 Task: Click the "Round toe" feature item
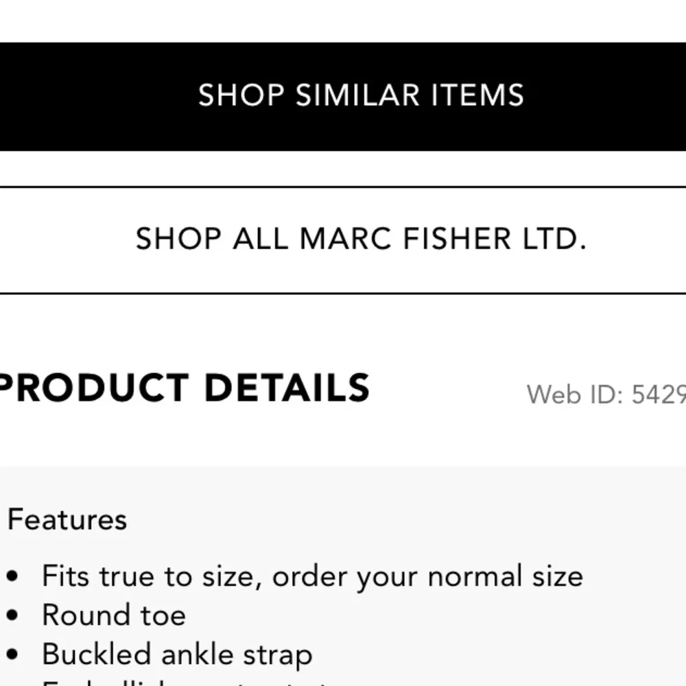[x=114, y=615]
